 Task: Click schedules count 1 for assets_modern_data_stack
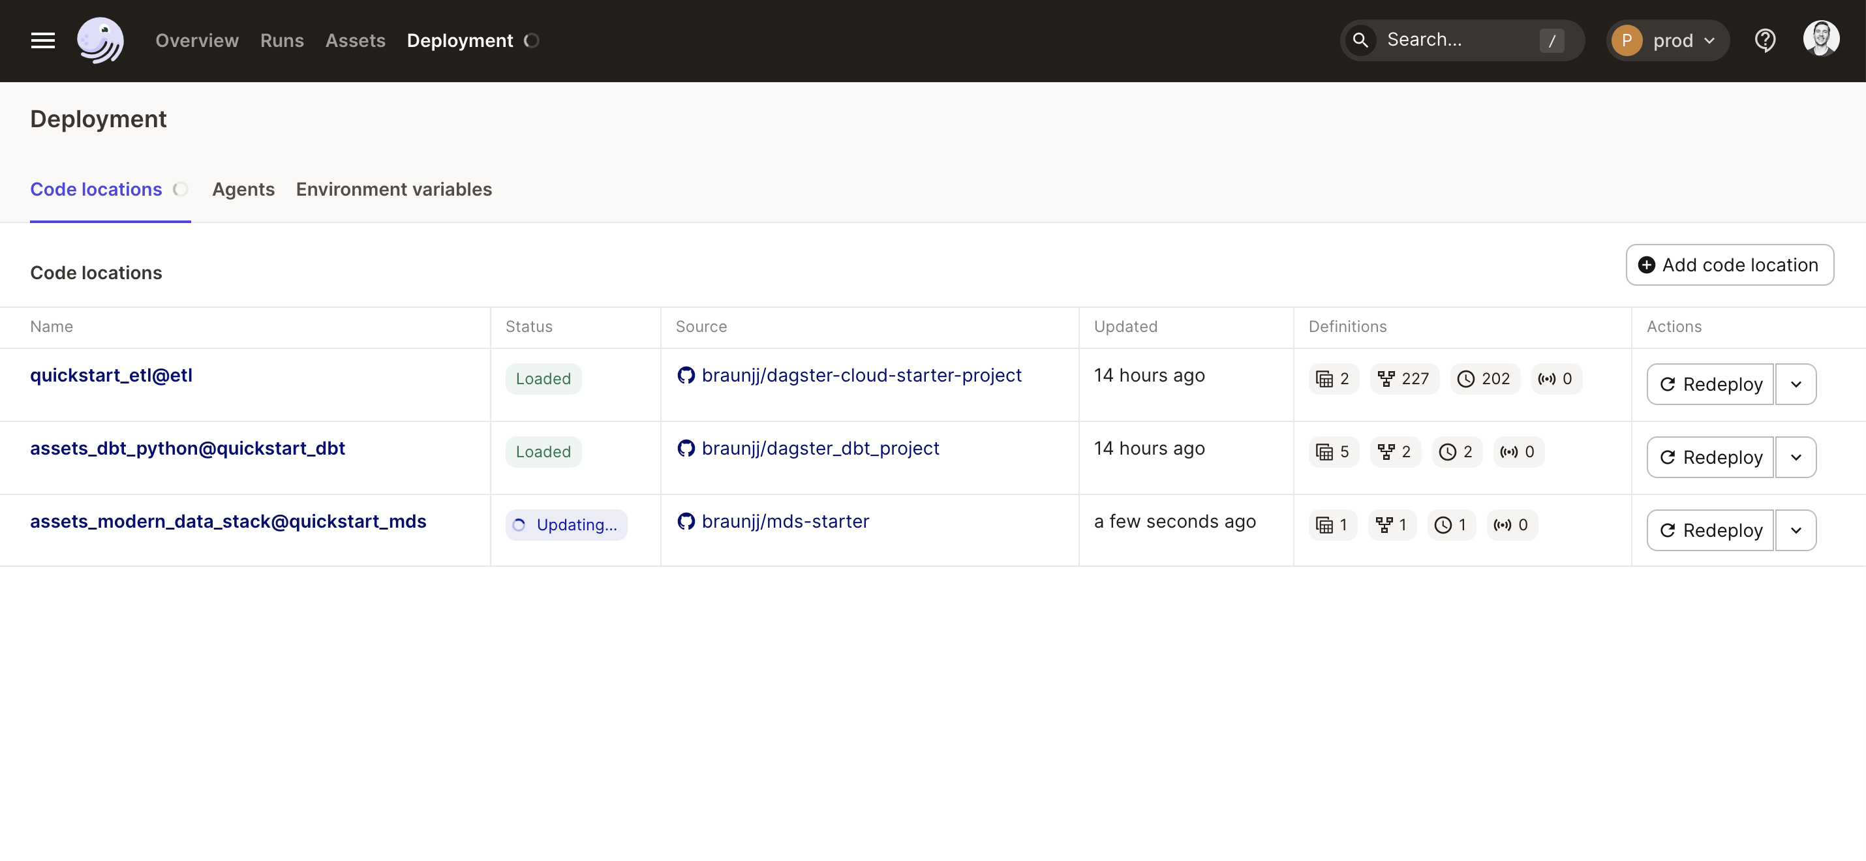1451,525
